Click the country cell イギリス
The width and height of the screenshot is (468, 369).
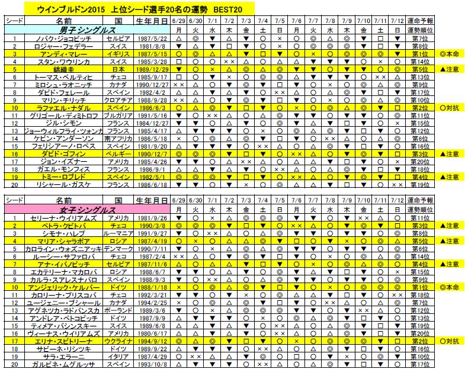118,54
